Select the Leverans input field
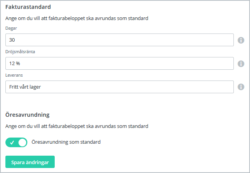 [119, 87]
